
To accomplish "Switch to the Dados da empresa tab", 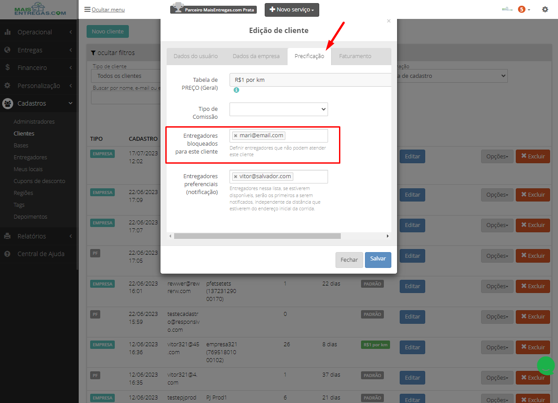I will pos(256,56).
